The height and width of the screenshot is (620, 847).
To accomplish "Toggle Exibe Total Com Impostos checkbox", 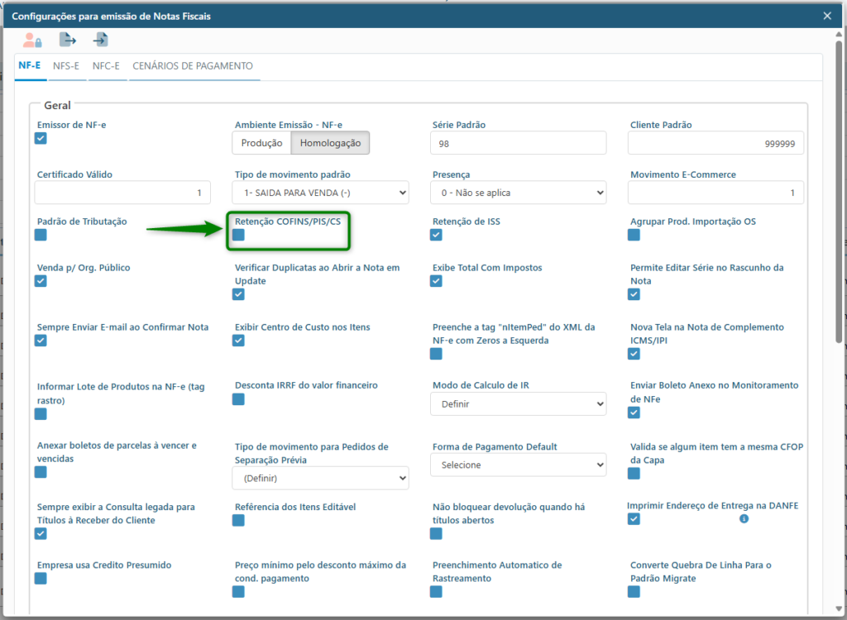I will click(436, 281).
